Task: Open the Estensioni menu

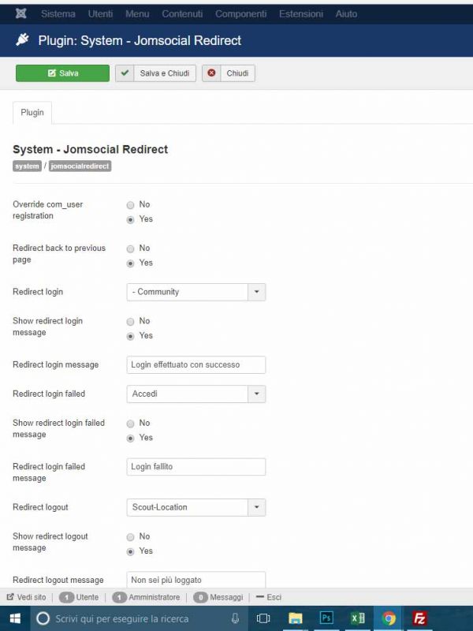Action: [x=301, y=14]
